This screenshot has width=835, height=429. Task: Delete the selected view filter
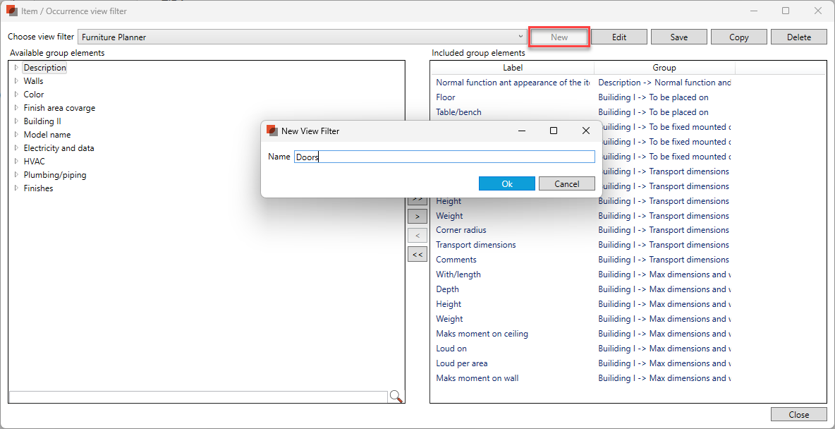(798, 37)
